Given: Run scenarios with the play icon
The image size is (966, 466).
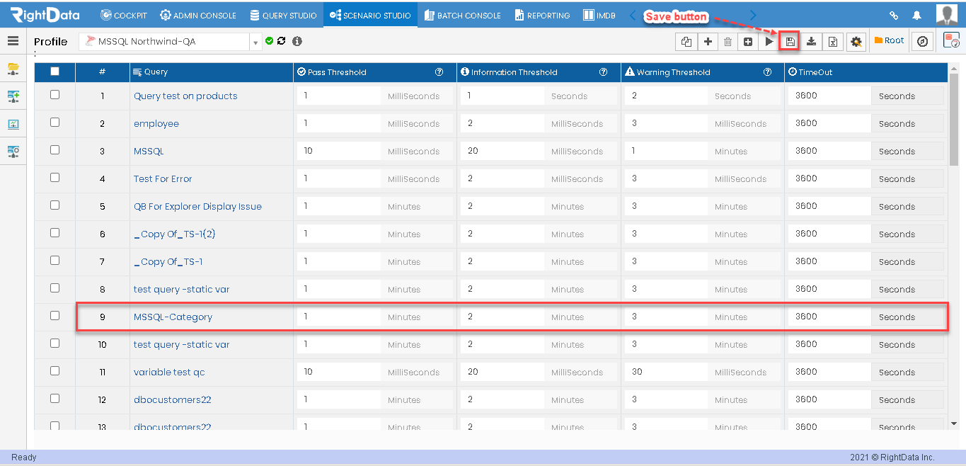Looking at the screenshot, I should [x=769, y=42].
